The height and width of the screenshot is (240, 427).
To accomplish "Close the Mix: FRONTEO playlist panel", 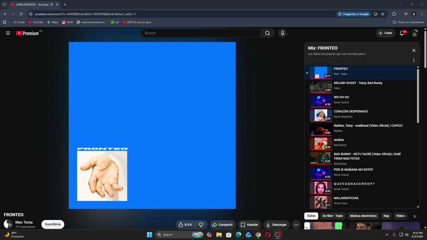I will (x=414, y=50).
